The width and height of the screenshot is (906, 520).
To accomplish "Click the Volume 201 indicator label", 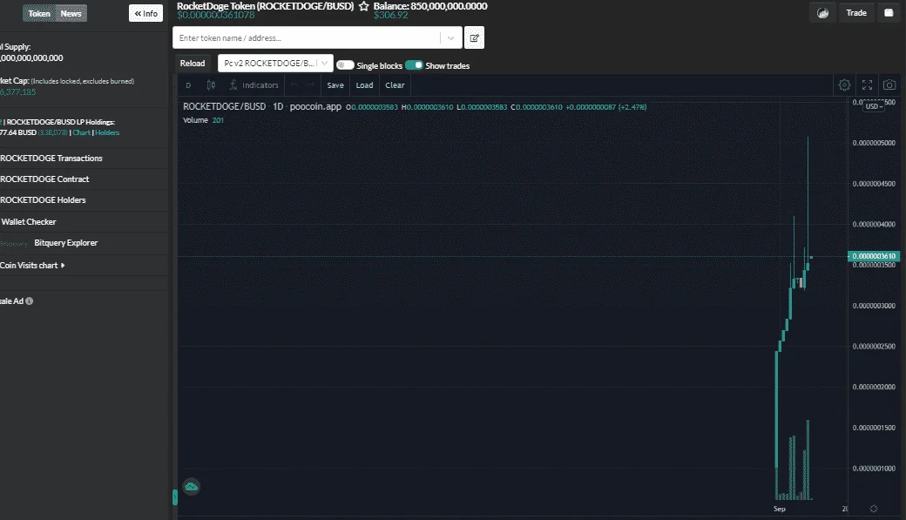I will coord(203,120).
